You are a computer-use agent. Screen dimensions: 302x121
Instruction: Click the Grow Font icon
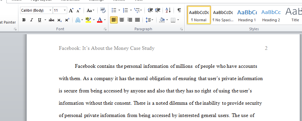(x=71, y=10)
